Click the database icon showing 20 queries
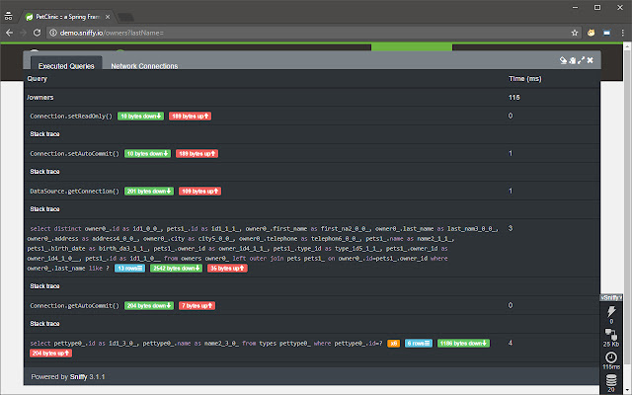 612,380
